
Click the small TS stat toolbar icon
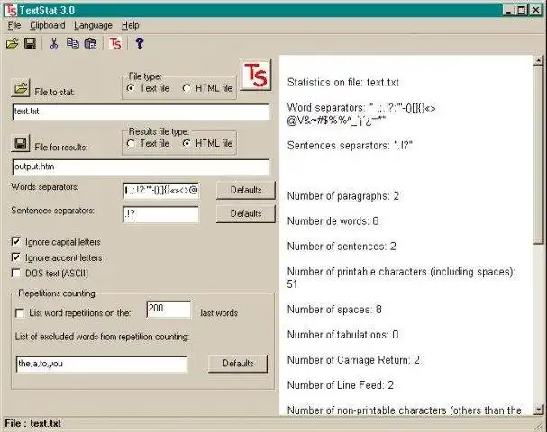(x=115, y=43)
